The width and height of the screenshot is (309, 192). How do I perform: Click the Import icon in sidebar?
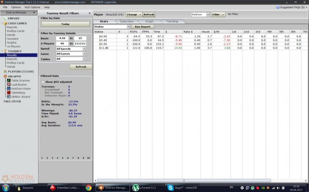coord(5,18)
